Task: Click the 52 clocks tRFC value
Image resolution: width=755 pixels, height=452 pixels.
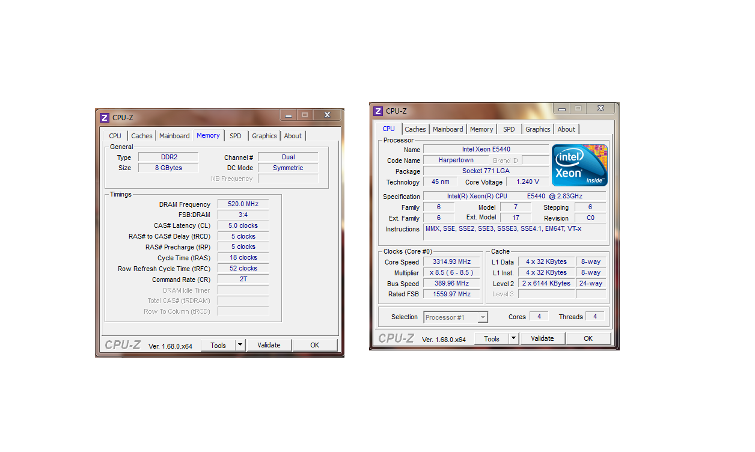Action: coord(243,269)
